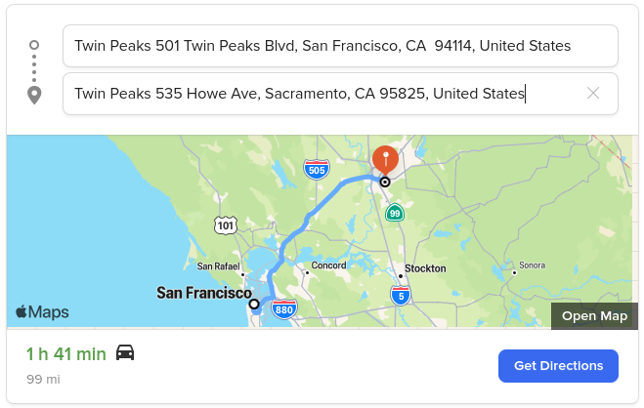Click the Apple Maps logo

click(42, 312)
